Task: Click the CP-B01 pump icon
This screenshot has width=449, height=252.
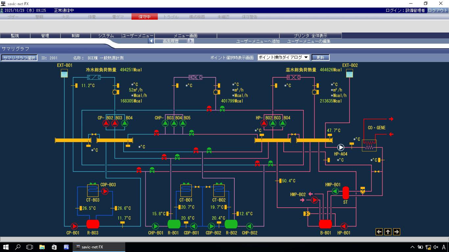Action: (x=74, y=226)
